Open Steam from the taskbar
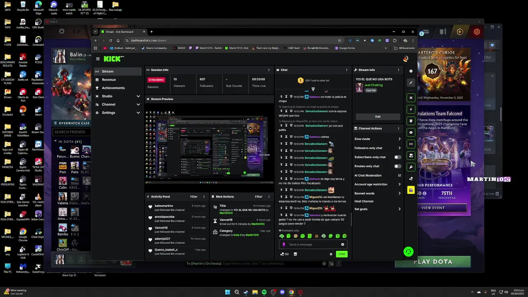528x297 pixels. tap(246, 292)
